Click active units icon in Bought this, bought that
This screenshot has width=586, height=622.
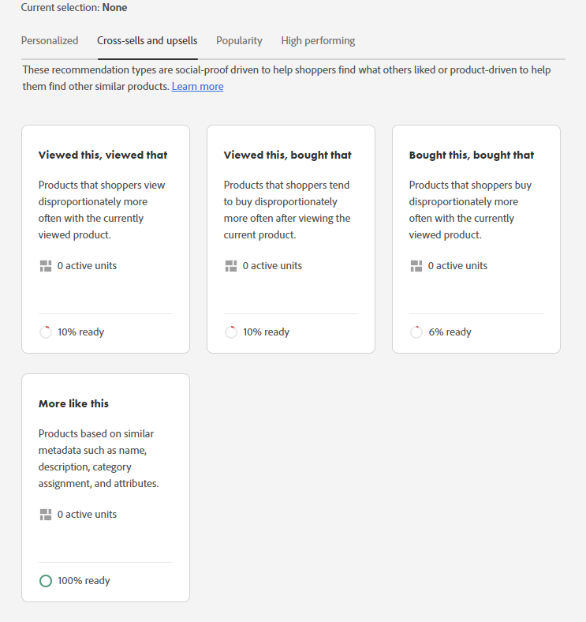click(416, 266)
